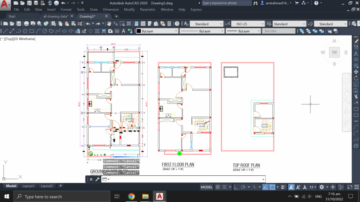
Task: Open a new drawing tab with plus
Action: coord(116,16)
